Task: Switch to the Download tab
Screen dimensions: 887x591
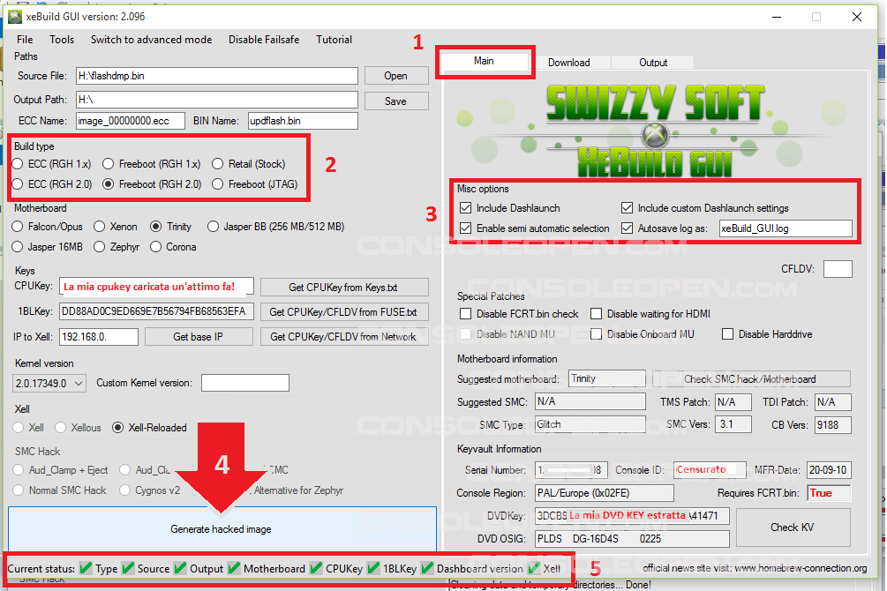Action: [x=569, y=63]
